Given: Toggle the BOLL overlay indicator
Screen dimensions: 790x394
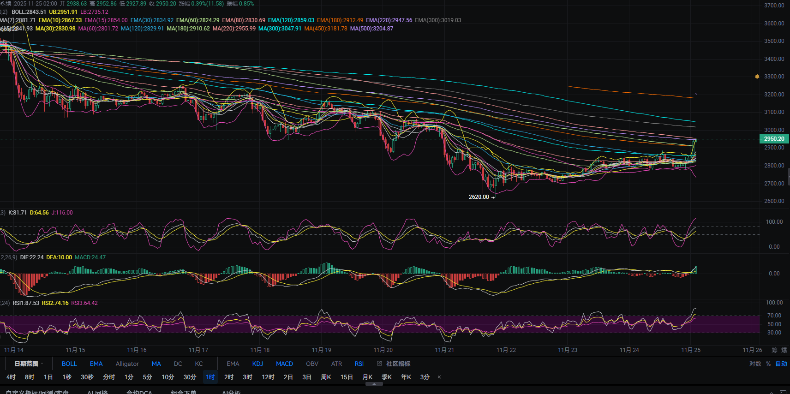Looking at the screenshot, I should (x=69, y=364).
